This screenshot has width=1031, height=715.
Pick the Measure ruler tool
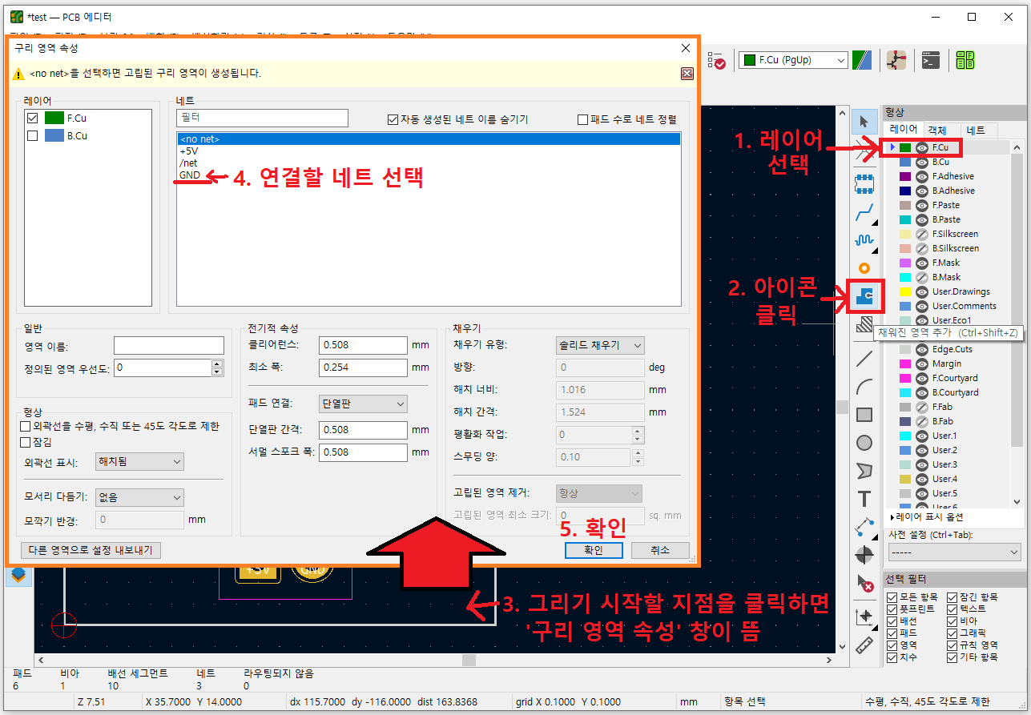pos(864,645)
